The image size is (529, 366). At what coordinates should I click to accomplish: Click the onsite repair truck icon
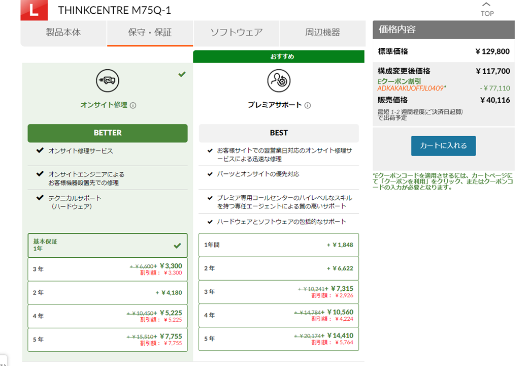click(x=108, y=81)
